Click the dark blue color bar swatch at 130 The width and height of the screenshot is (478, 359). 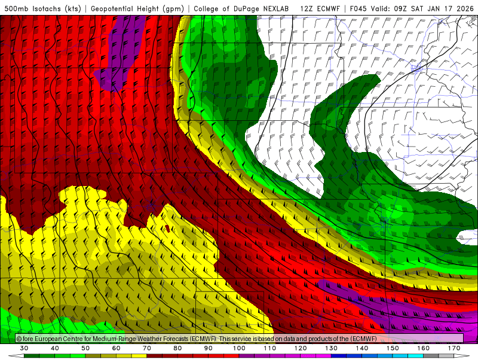click(x=339, y=356)
